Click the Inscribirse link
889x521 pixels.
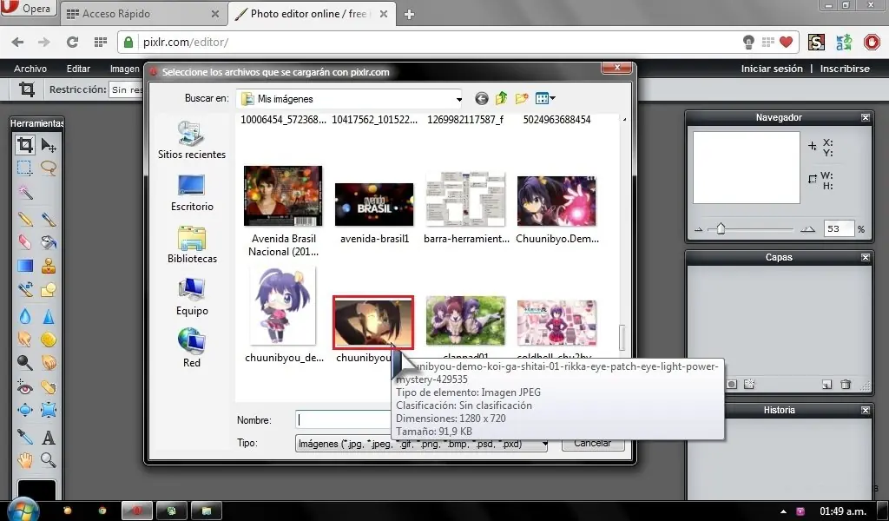845,69
